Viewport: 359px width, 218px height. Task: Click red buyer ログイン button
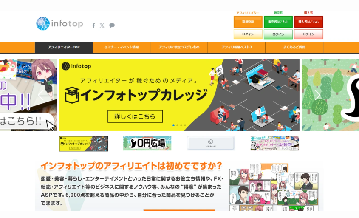pyautogui.click(x=308, y=34)
